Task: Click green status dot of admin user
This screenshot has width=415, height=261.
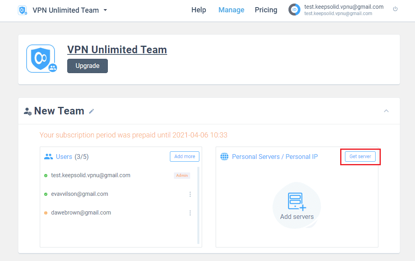Action: [46, 176]
